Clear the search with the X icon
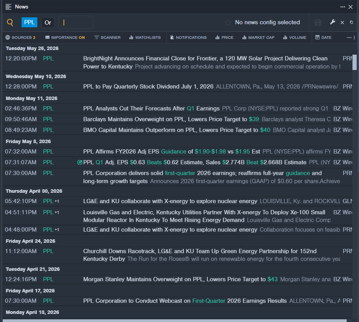 342,22
